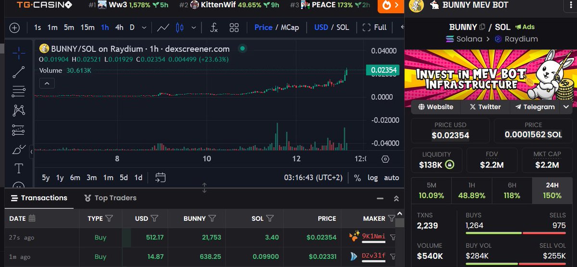The height and width of the screenshot is (267, 577).
Task: Open the multi-chart layout grid icon
Action: 234,27
